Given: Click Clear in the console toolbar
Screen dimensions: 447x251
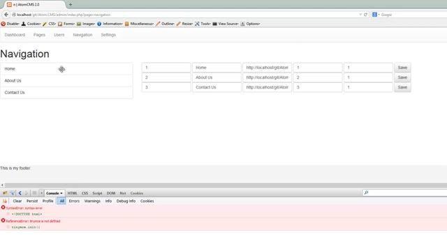Looking at the screenshot, I should 17,201.
